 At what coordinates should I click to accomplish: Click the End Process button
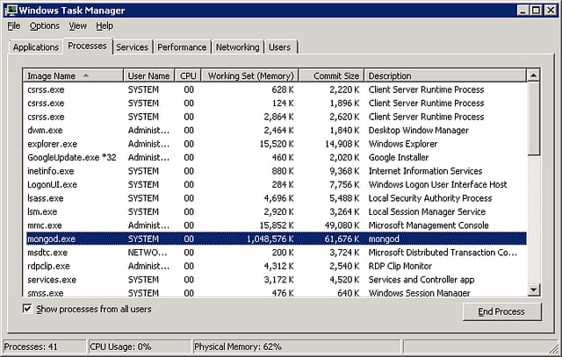[501, 311]
